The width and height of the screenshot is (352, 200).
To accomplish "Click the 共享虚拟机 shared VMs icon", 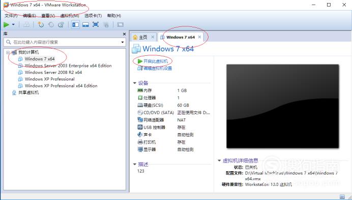I will click(x=14, y=93).
